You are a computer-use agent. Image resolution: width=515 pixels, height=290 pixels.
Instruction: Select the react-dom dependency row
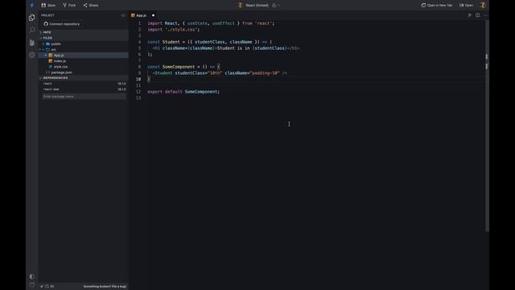(84, 89)
